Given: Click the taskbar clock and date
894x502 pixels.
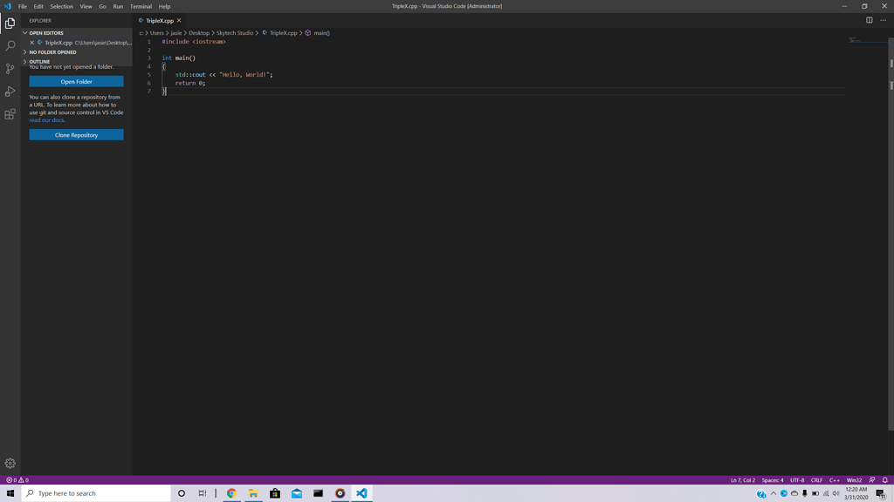Looking at the screenshot, I should [856, 493].
